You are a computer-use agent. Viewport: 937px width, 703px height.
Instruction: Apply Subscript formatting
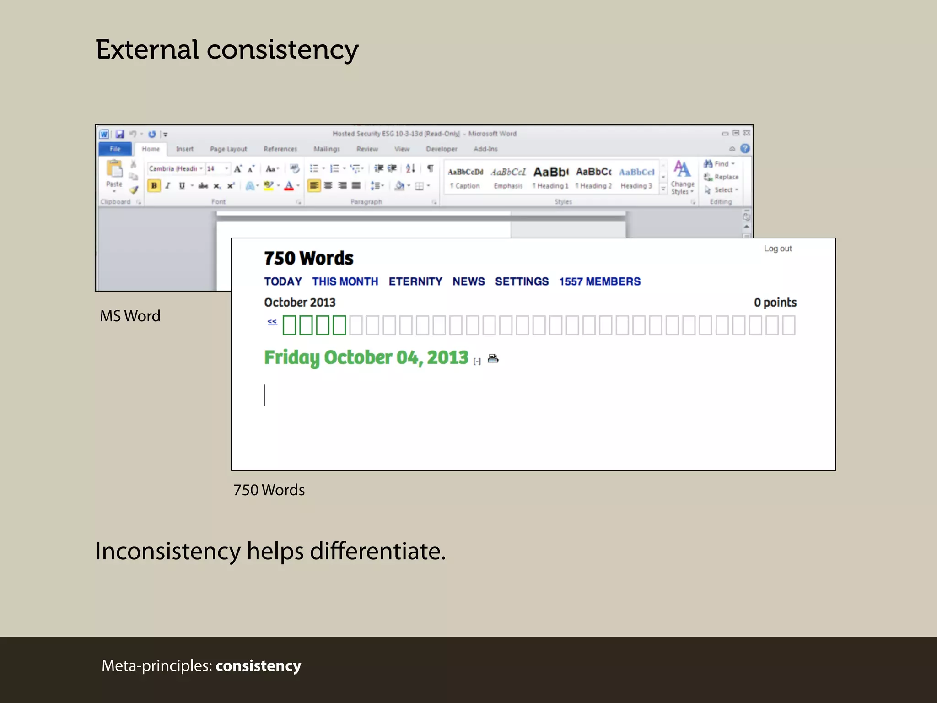click(x=217, y=186)
